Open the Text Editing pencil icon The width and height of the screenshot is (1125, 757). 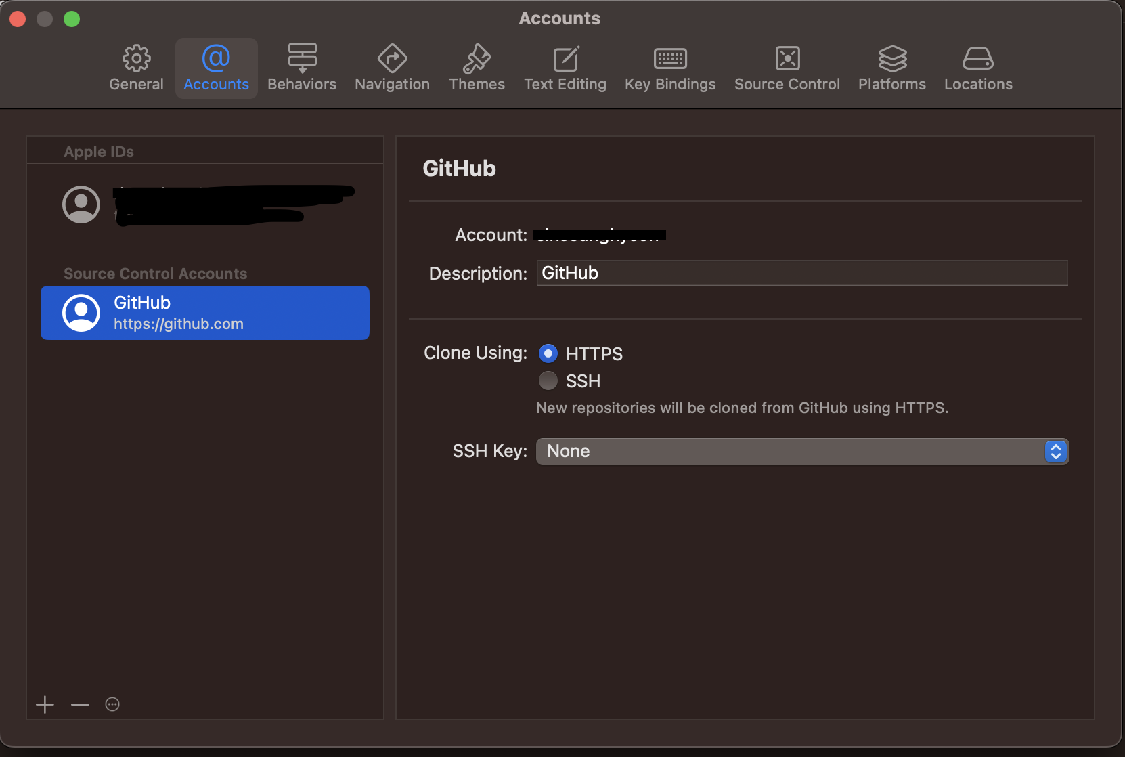[566, 58]
